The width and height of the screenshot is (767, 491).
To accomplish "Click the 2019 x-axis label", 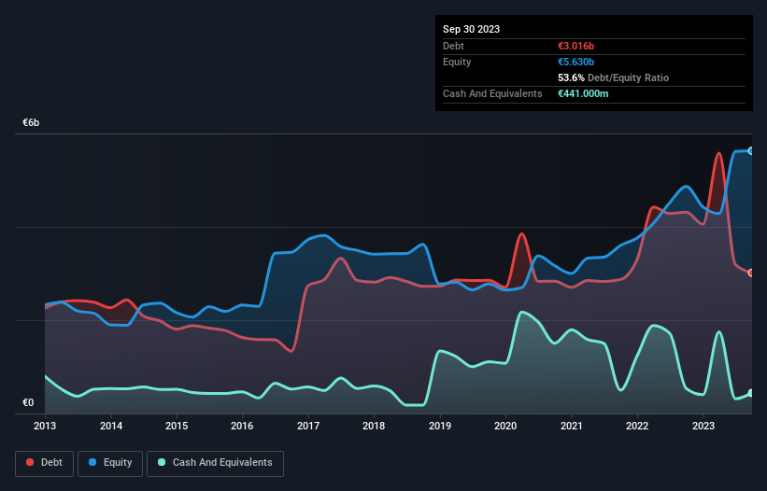I will pos(440,426).
